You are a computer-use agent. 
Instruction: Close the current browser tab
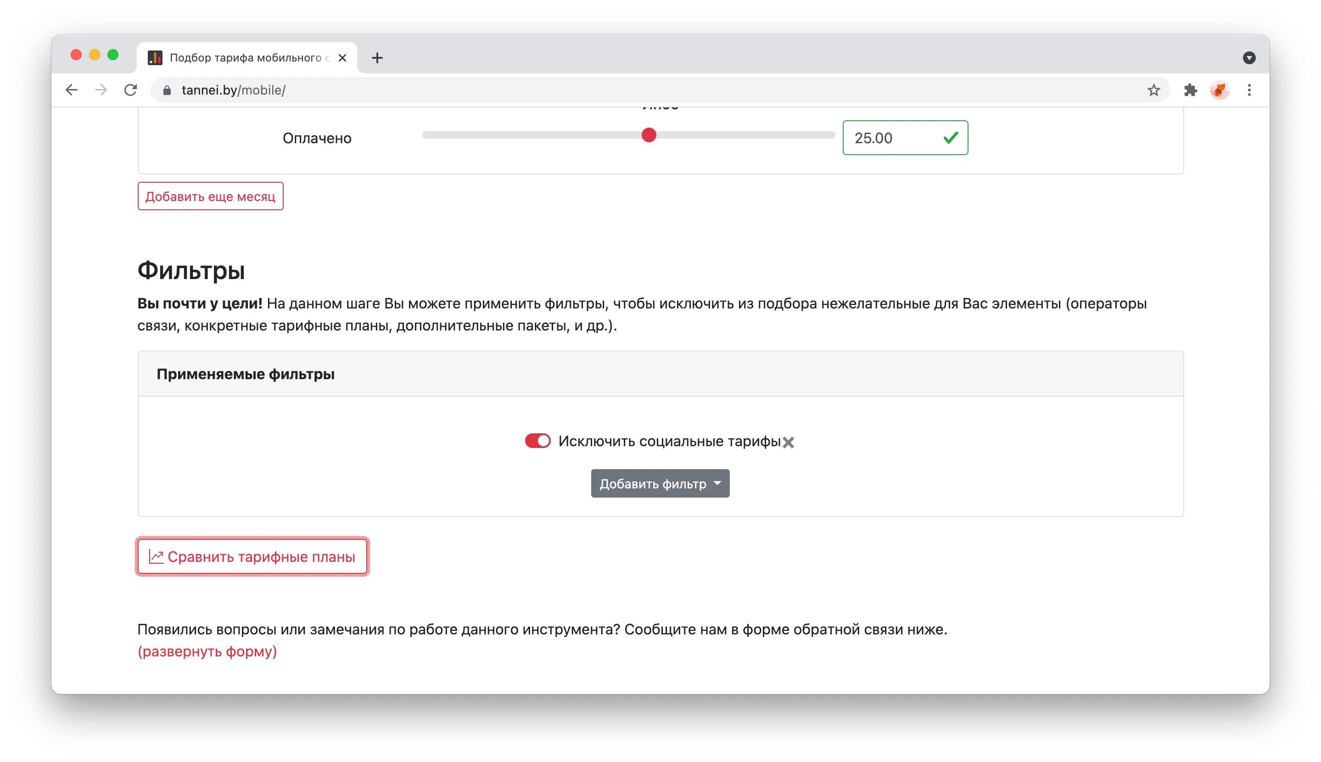click(342, 57)
